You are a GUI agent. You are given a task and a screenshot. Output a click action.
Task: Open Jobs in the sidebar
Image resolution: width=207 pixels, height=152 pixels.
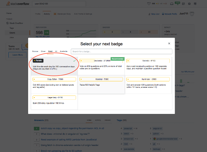pos(12,37)
